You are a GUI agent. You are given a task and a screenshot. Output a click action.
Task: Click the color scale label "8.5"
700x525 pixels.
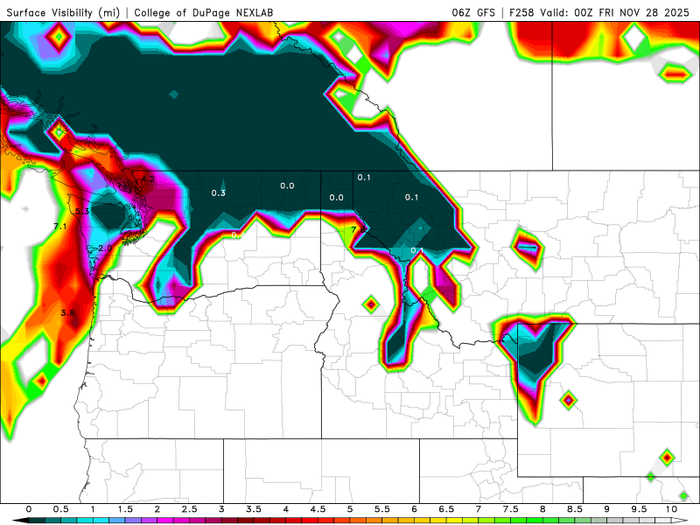[575, 509]
